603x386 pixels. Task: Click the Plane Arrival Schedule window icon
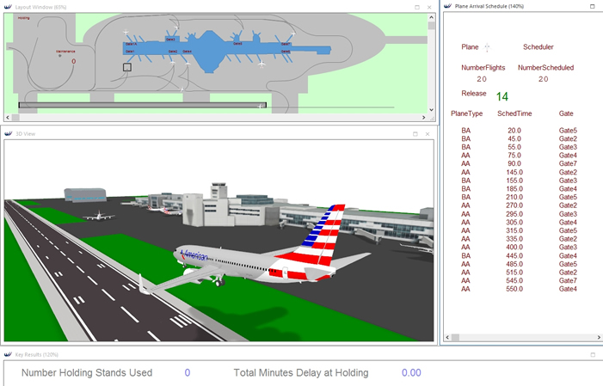(x=447, y=7)
